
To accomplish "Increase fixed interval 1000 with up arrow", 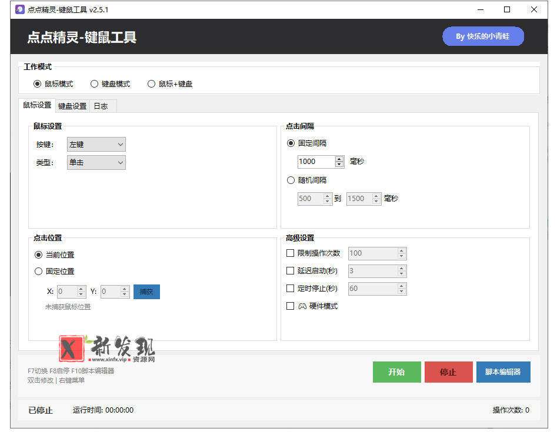I will point(339,159).
